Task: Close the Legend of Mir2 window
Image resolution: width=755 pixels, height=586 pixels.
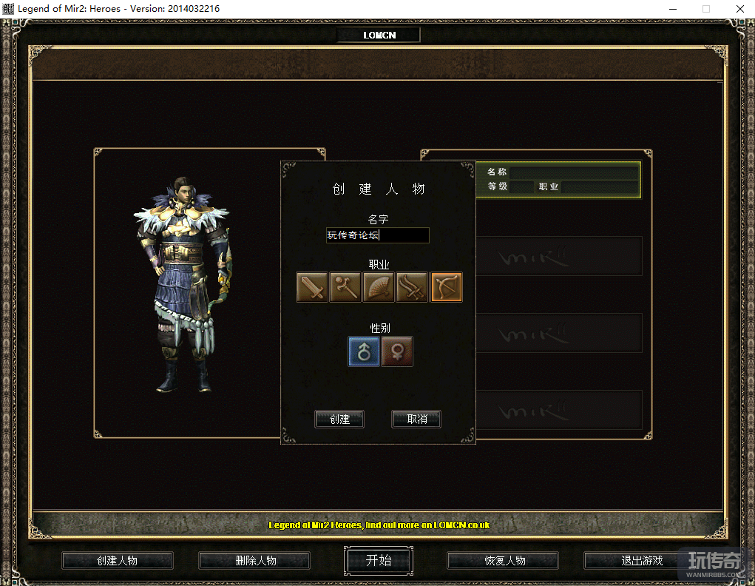Action: (x=740, y=9)
